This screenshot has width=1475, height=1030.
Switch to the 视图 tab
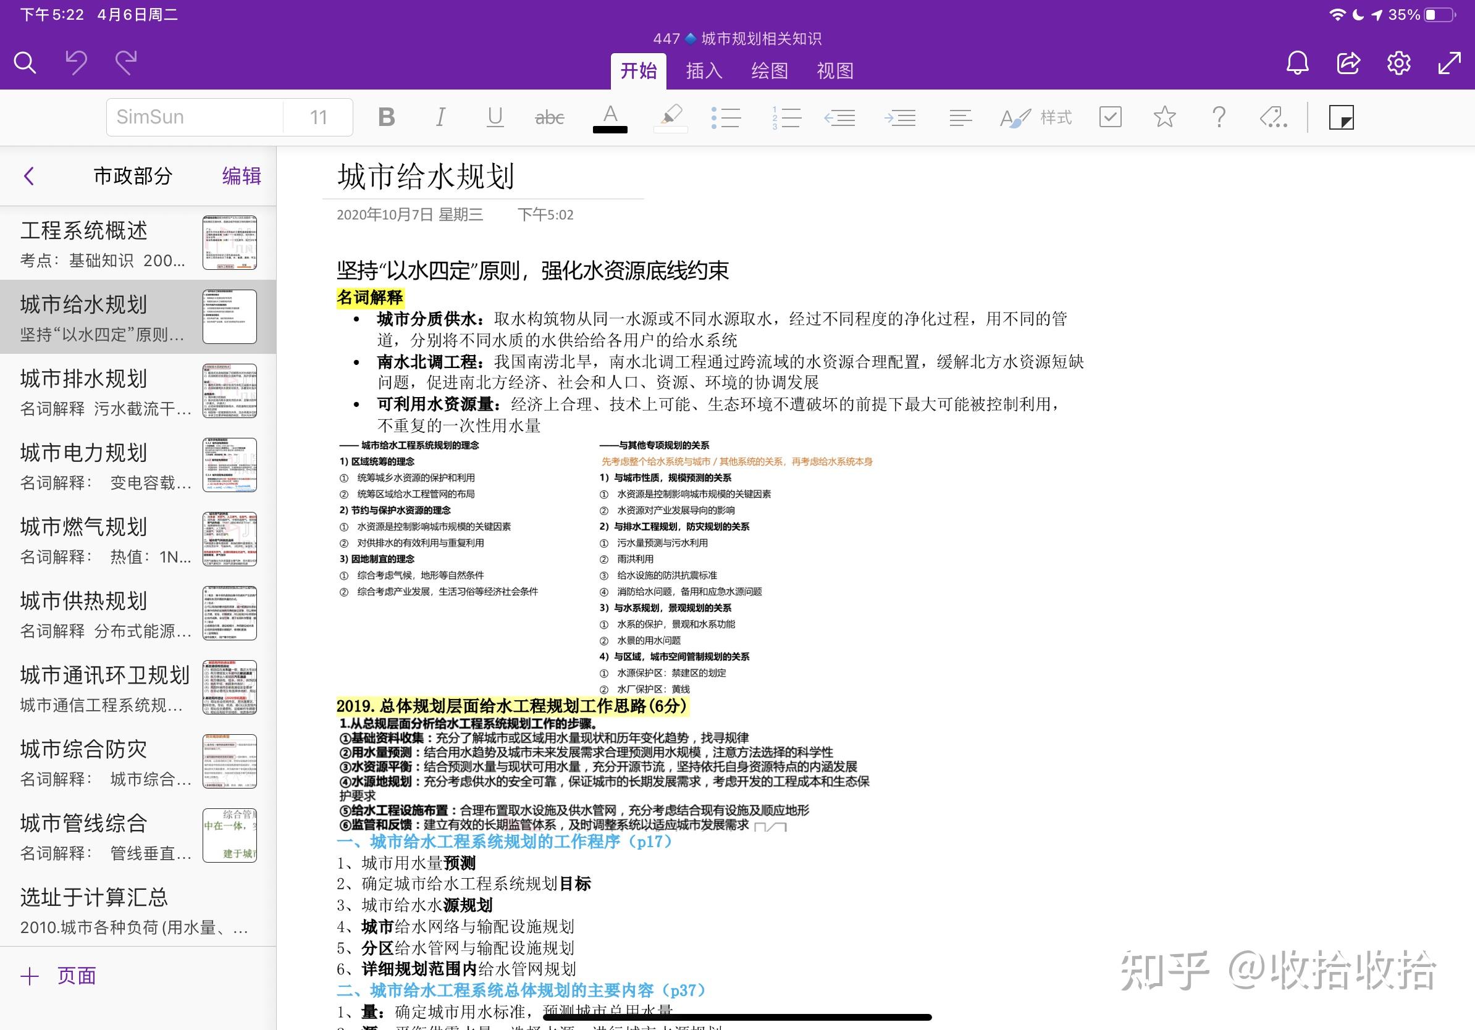pyautogui.click(x=835, y=70)
